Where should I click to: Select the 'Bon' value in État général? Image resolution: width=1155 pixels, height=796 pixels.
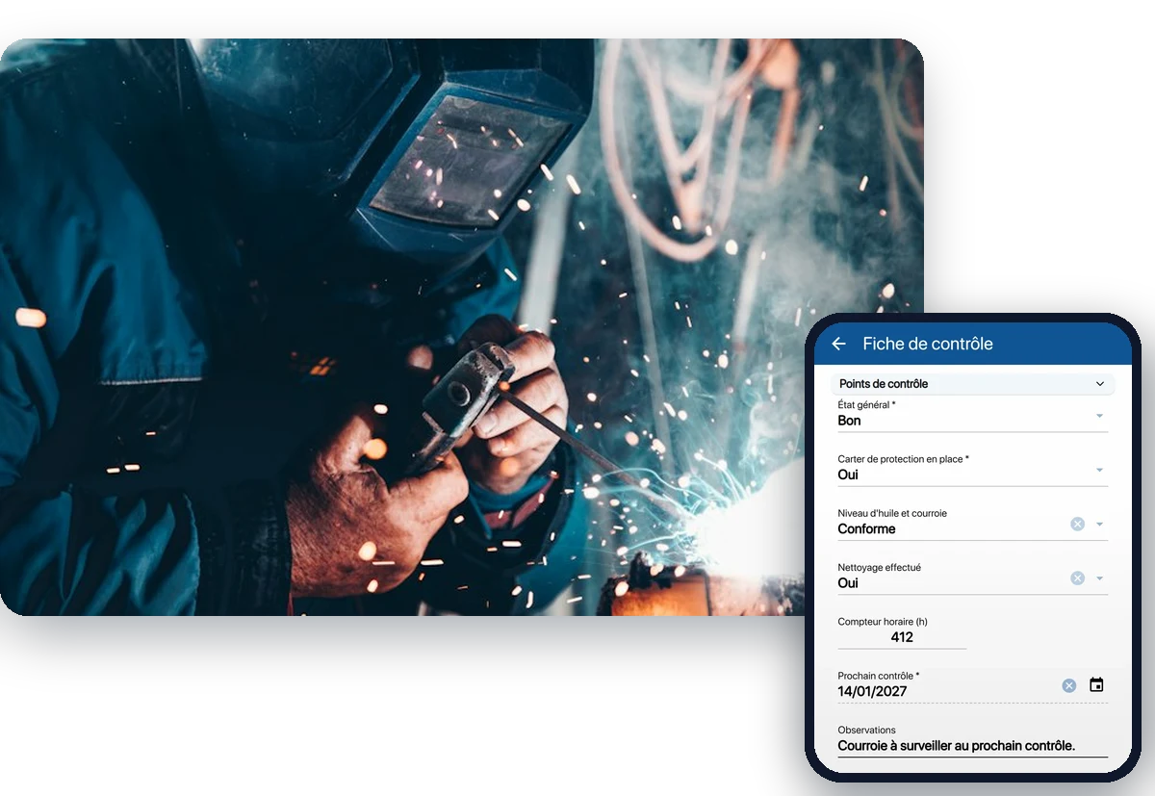[x=849, y=421]
